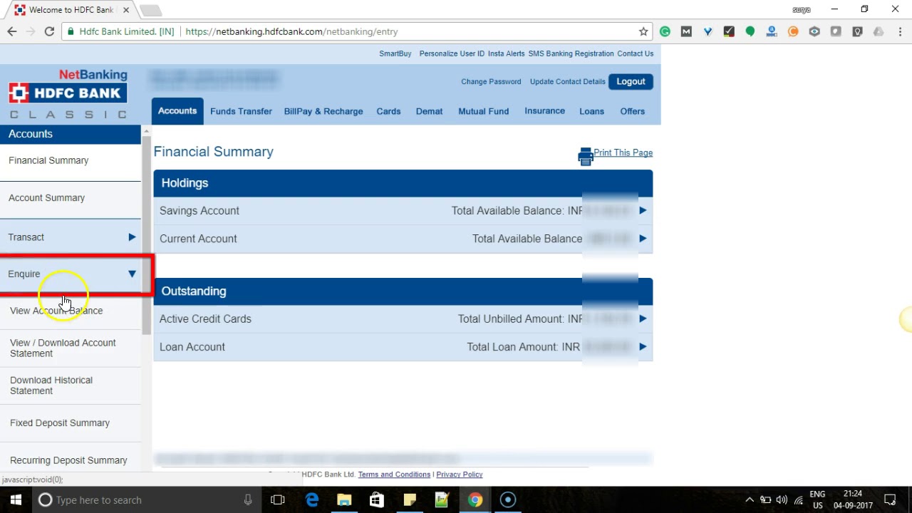The image size is (912, 513).
Task: Open the Grammarly extension icon
Action: click(665, 31)
